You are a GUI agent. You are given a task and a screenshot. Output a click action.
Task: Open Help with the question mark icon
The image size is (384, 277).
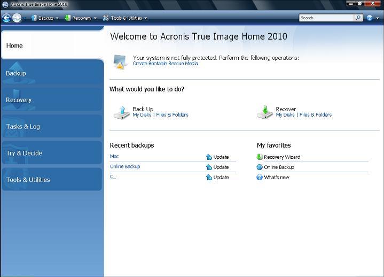(x=370, y=18)
